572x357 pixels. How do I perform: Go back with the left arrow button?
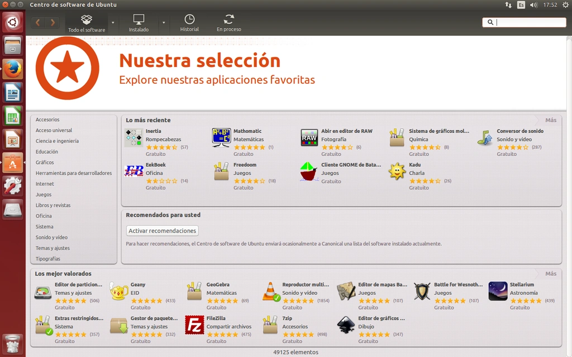pos(38,22)
